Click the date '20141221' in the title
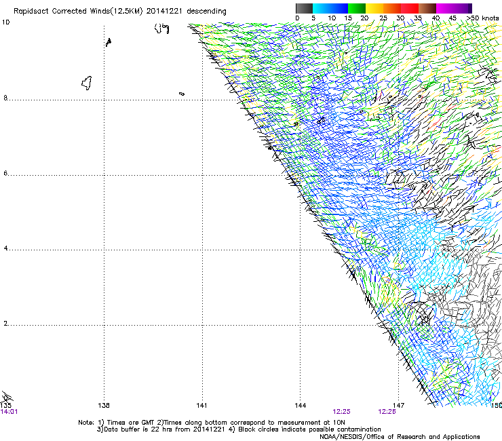The height and width of the screenshot is (441, 502). 164,12
